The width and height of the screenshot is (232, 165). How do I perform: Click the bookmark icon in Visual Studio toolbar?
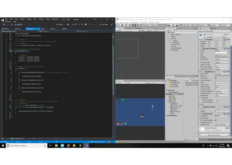86,25
